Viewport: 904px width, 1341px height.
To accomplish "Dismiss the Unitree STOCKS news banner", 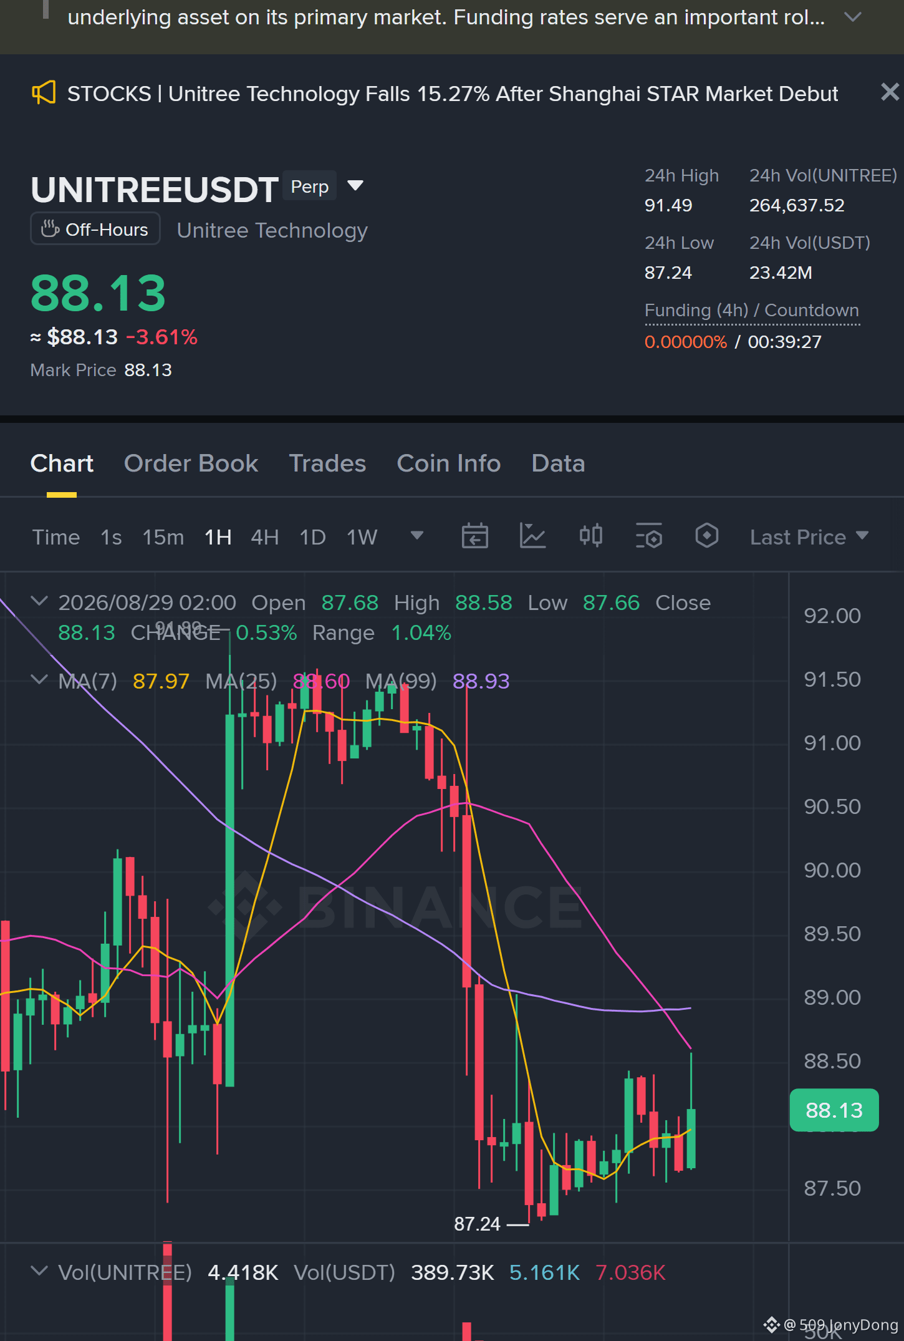I will [890, 92].
